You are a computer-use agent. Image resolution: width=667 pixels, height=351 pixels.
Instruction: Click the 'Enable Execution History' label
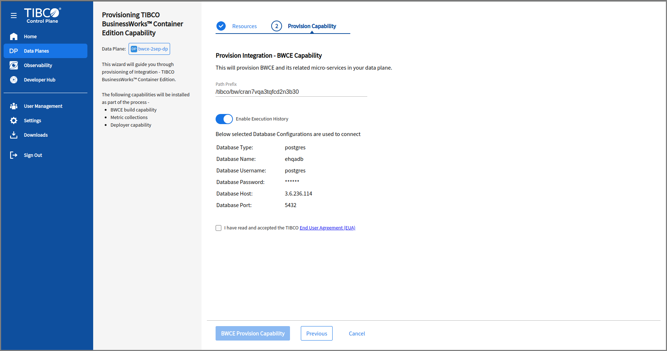click(x=262, y=119)
